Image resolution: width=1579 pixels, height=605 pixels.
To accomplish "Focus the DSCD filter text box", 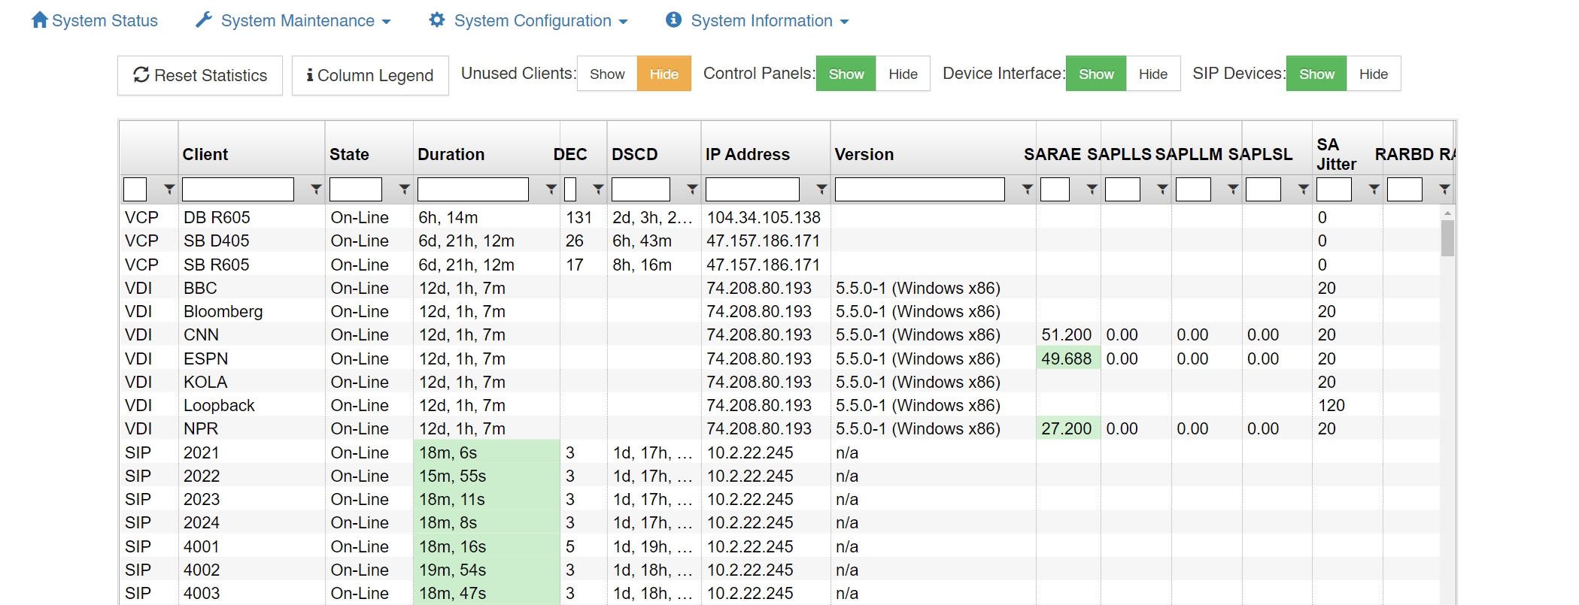I will (641, 189).
